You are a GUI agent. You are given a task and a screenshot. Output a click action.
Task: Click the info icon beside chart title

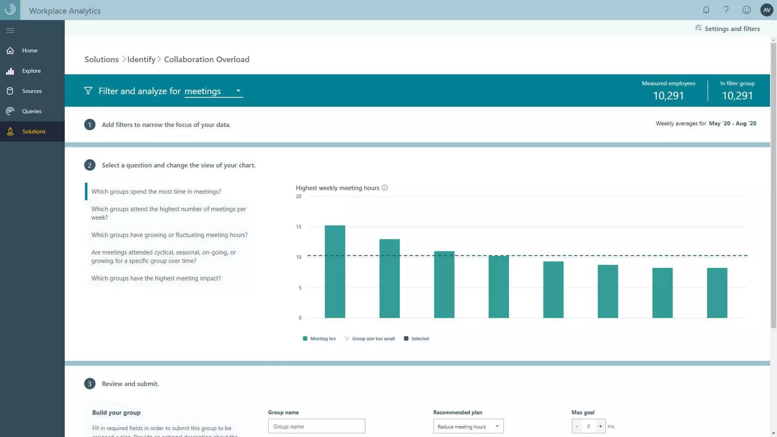point(385,188)
